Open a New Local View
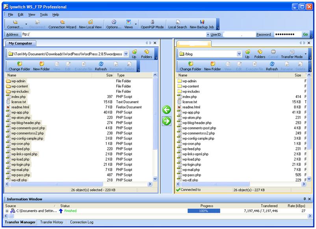The image size is (316, 229). coord(90,24)
